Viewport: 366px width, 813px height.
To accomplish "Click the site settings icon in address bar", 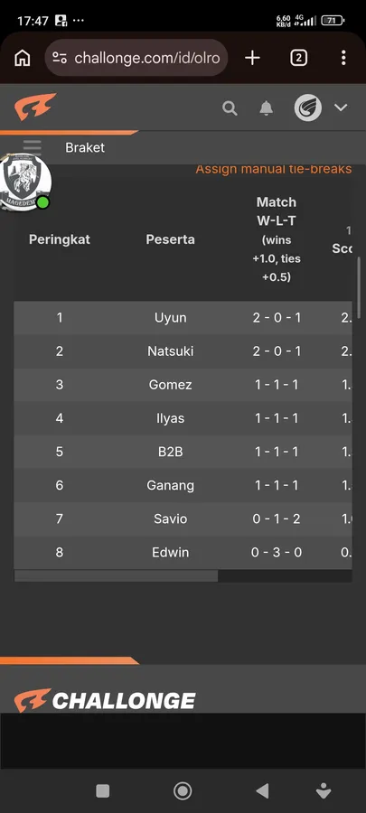I will (x=60, y=58).
